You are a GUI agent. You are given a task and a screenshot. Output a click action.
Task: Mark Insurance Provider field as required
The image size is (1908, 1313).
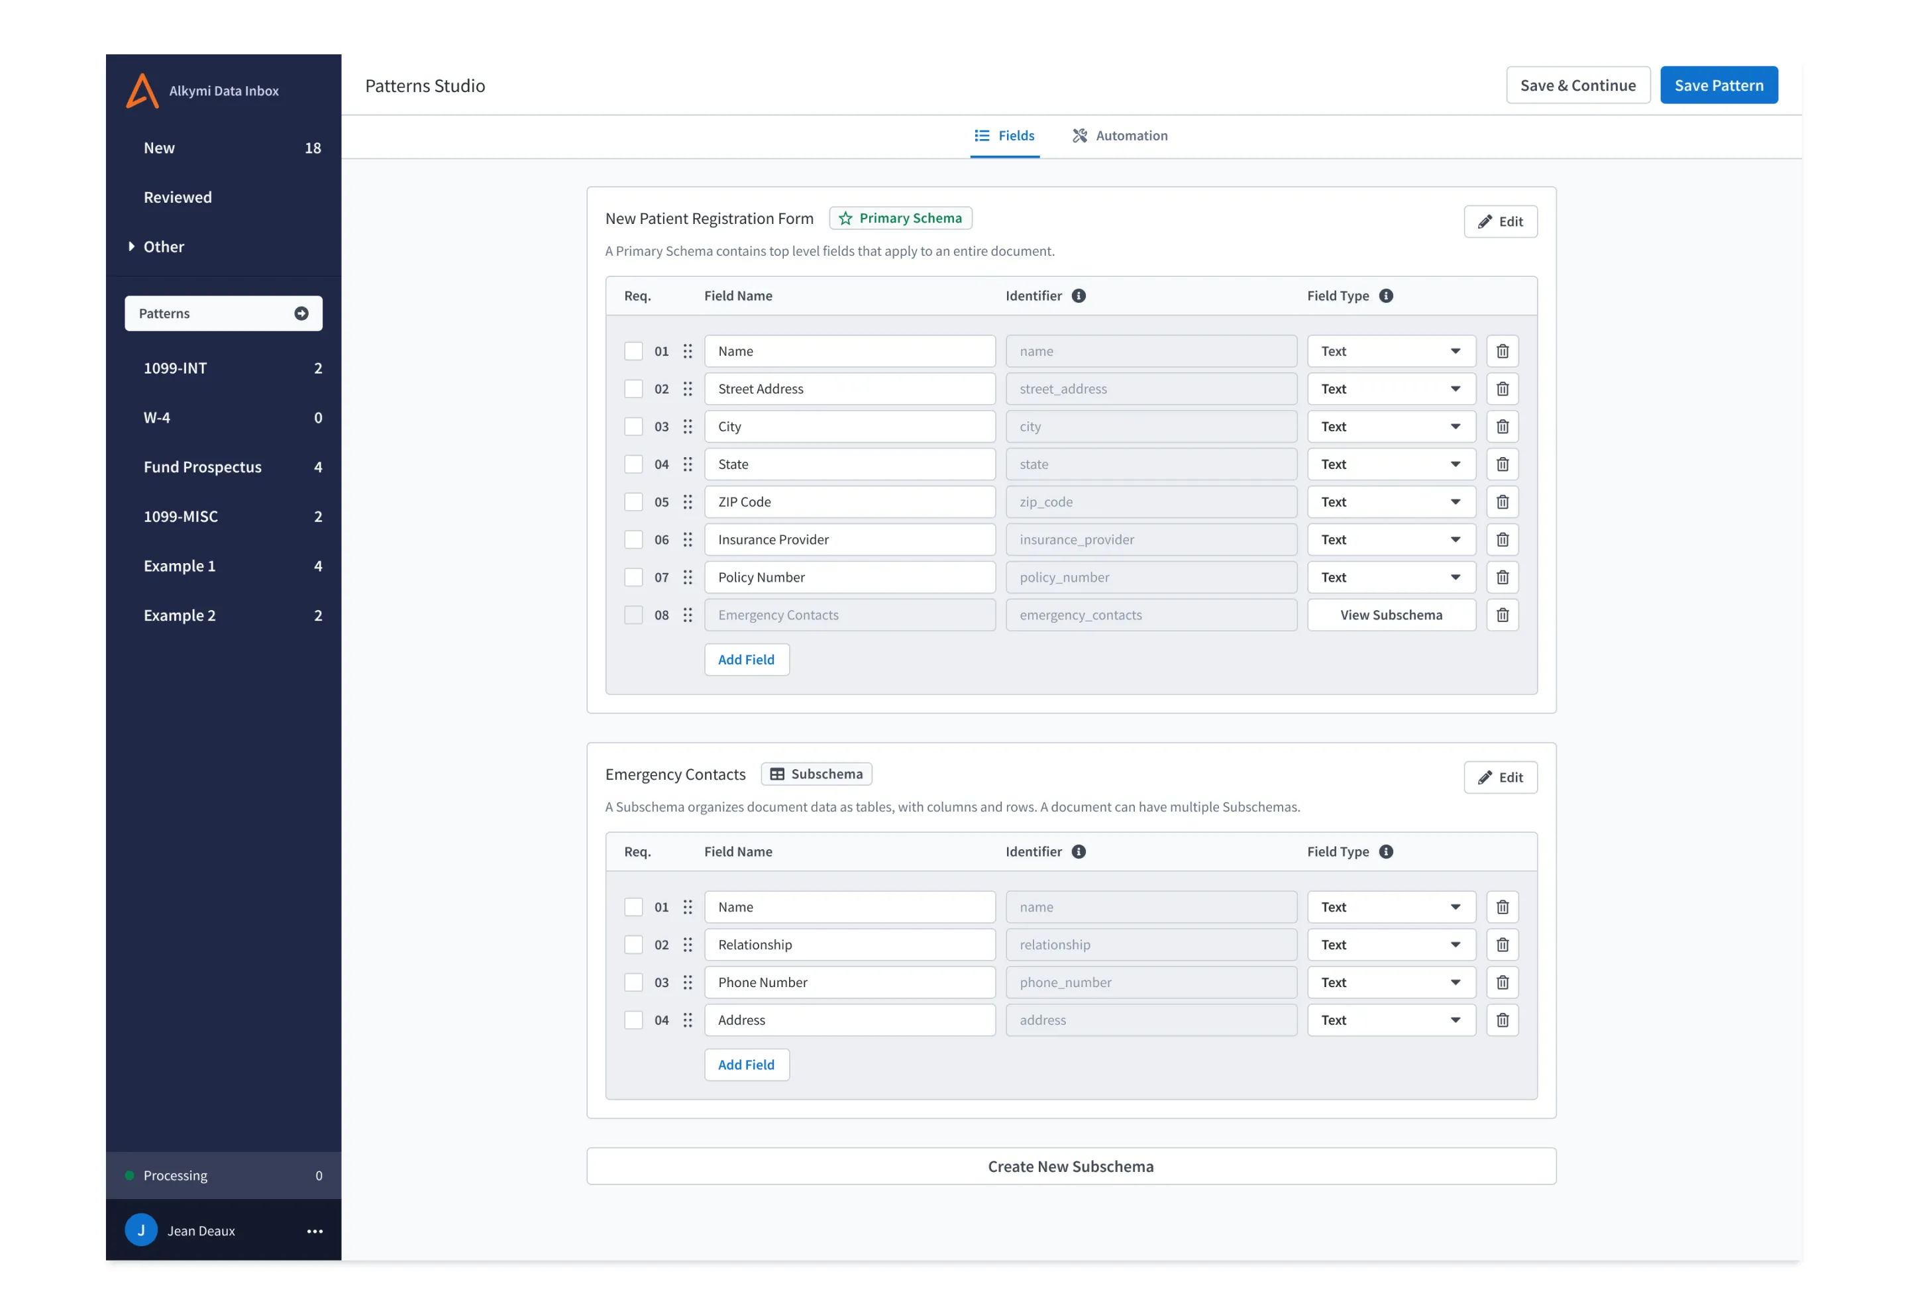click(x=633, y=540)
